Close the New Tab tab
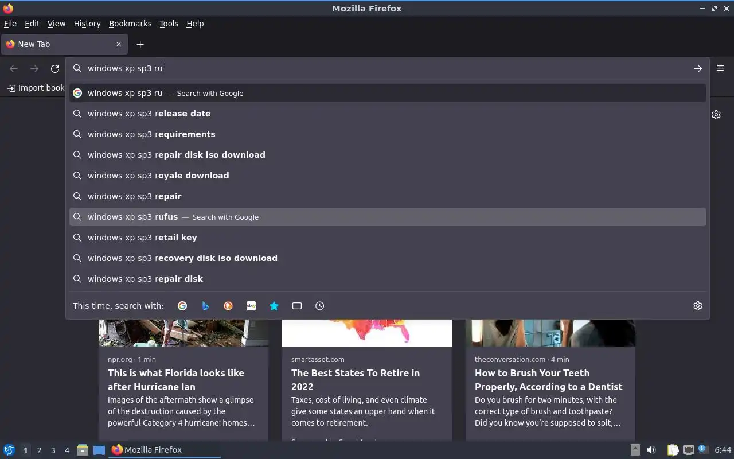Screen dimensions: 734x459 point(119,44)
